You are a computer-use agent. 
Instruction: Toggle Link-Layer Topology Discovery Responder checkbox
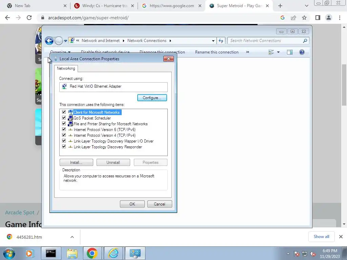click(x=64, y=147)
